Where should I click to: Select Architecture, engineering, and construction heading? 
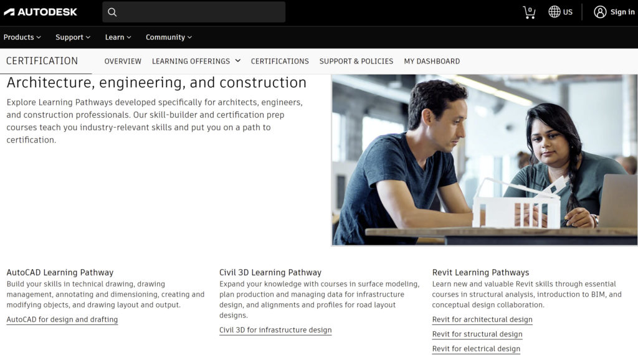tap(156, 83)
